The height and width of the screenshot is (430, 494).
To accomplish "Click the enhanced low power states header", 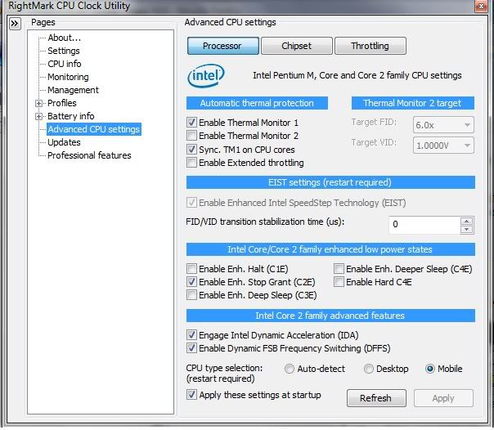I will [x=330, y=249].
